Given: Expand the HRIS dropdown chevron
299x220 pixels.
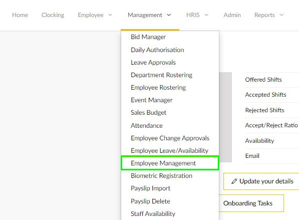Looking at the screenshot, I should point(206,15).
